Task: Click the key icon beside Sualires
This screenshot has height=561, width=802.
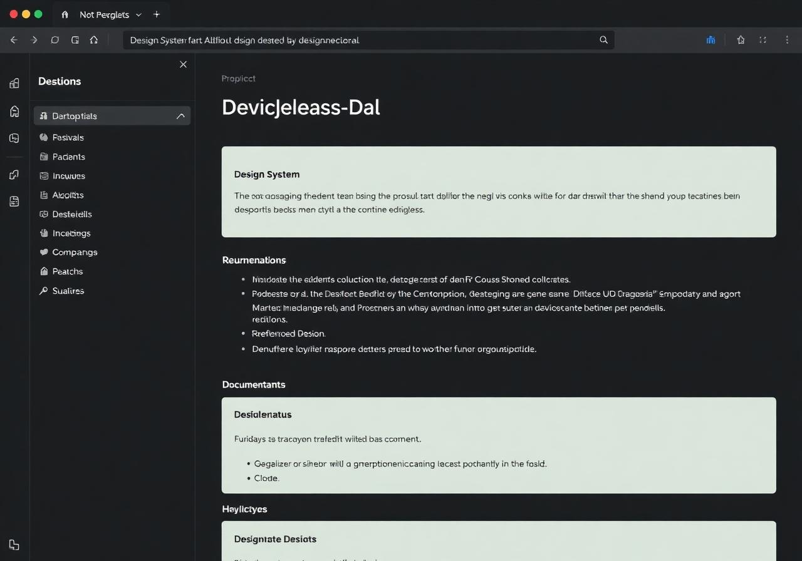Action: point(44,291)
